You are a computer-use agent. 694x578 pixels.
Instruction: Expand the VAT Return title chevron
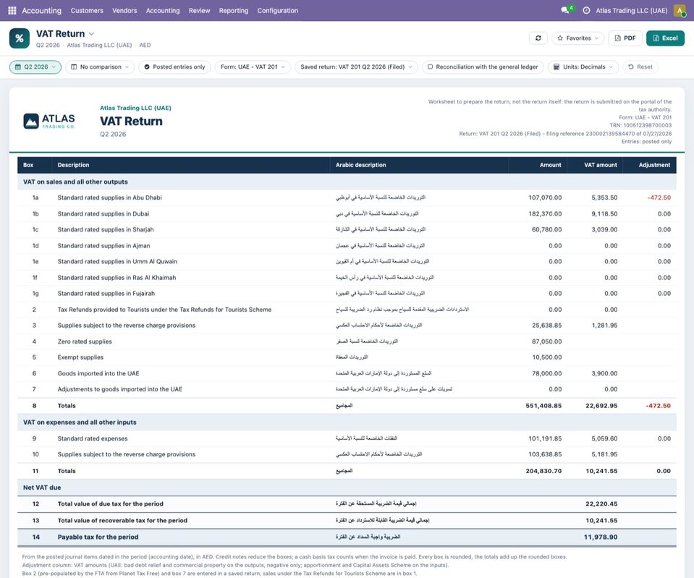coord(92,33)
